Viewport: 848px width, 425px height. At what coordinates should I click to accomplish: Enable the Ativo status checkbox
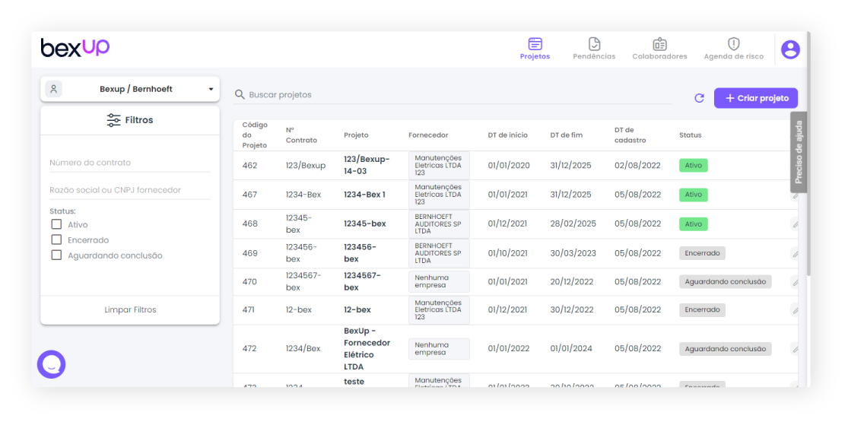[x=56, y=224]
